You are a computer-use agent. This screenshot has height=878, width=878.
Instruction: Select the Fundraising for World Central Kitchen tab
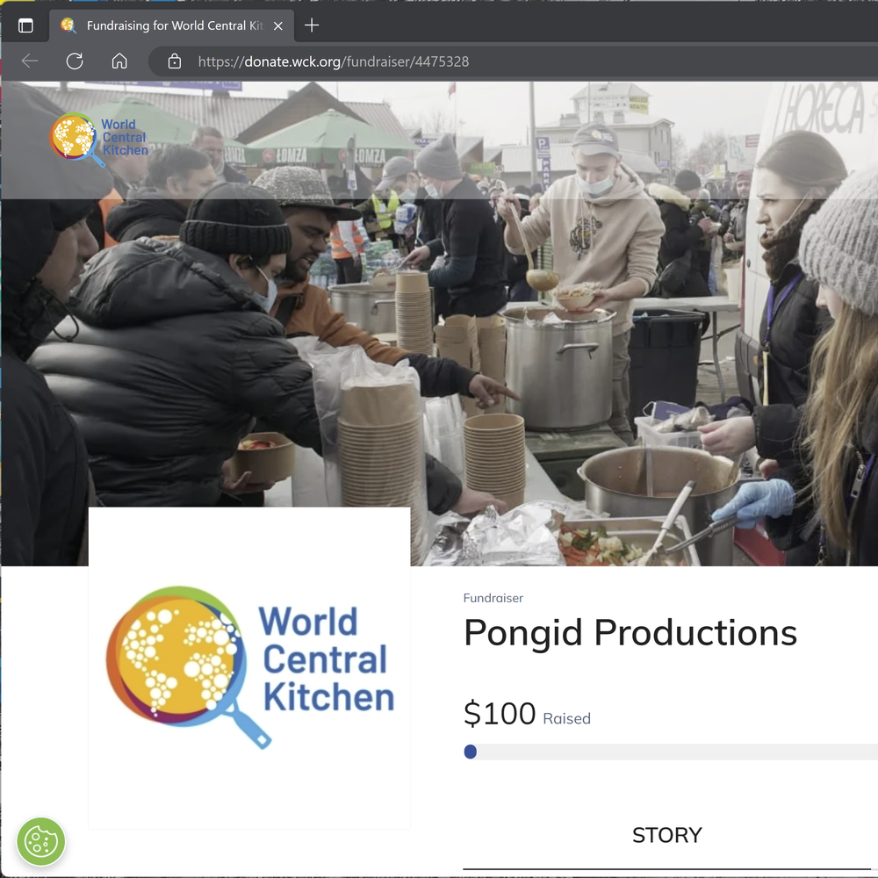(171, 25)
